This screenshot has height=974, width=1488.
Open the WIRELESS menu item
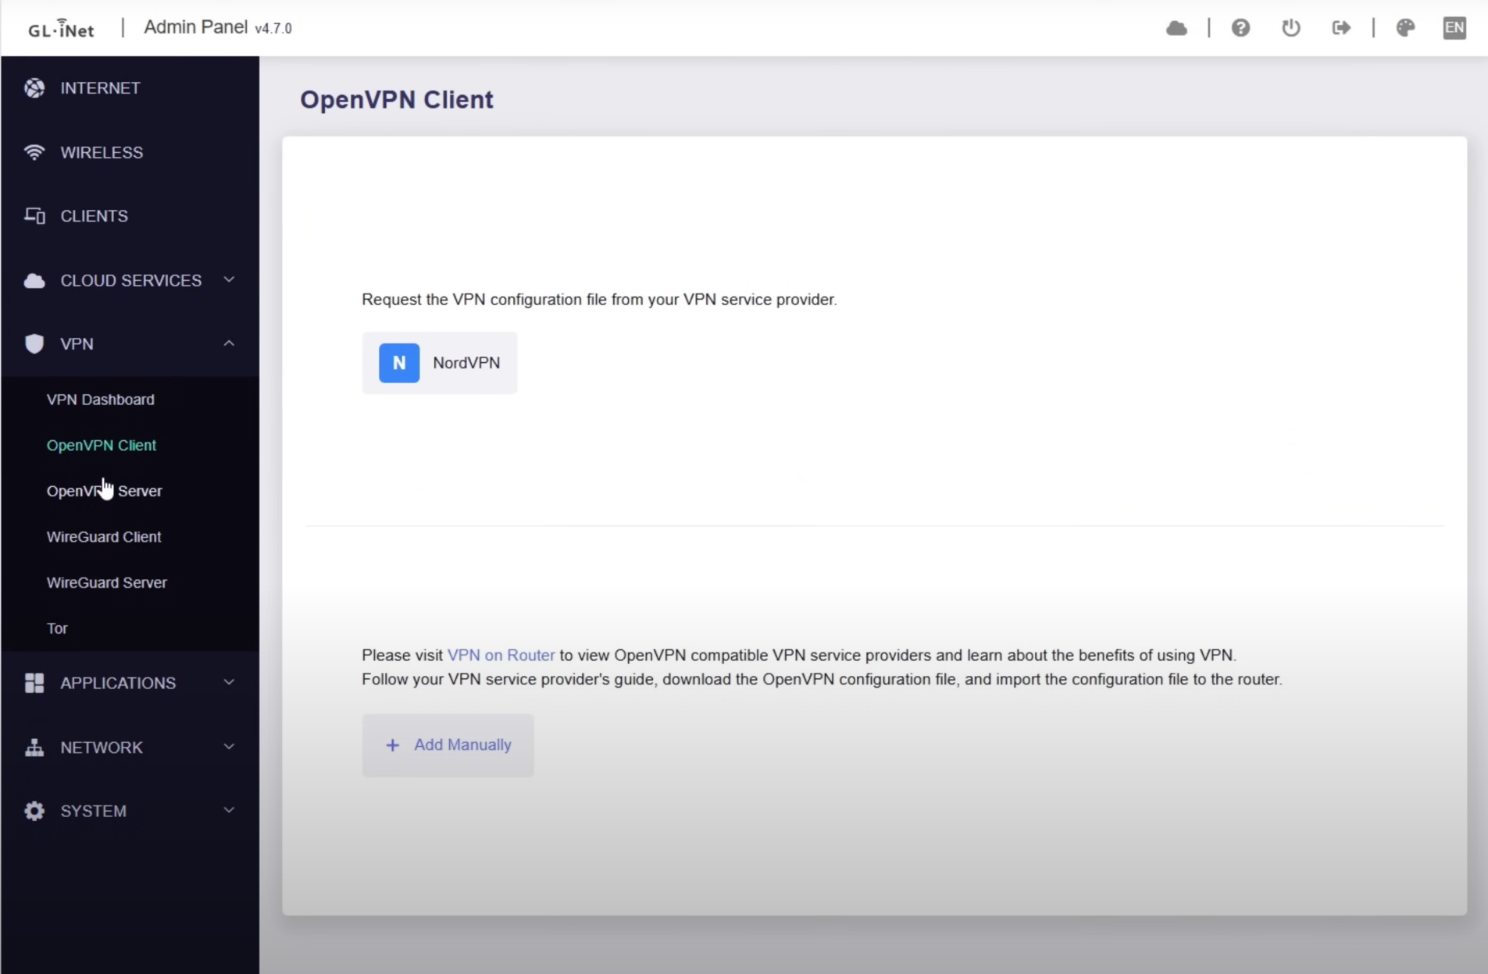point(130,152)
